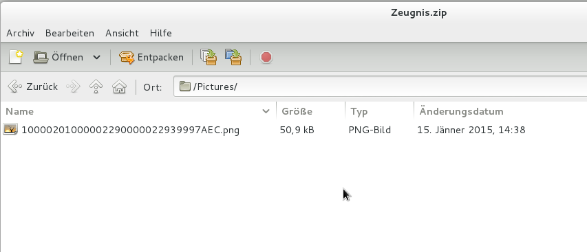Click the Öffnen folder icon

(41, 57)
